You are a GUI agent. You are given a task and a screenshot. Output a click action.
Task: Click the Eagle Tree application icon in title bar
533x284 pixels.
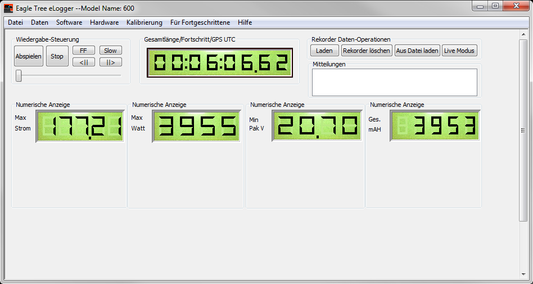(x=8, y=8)
